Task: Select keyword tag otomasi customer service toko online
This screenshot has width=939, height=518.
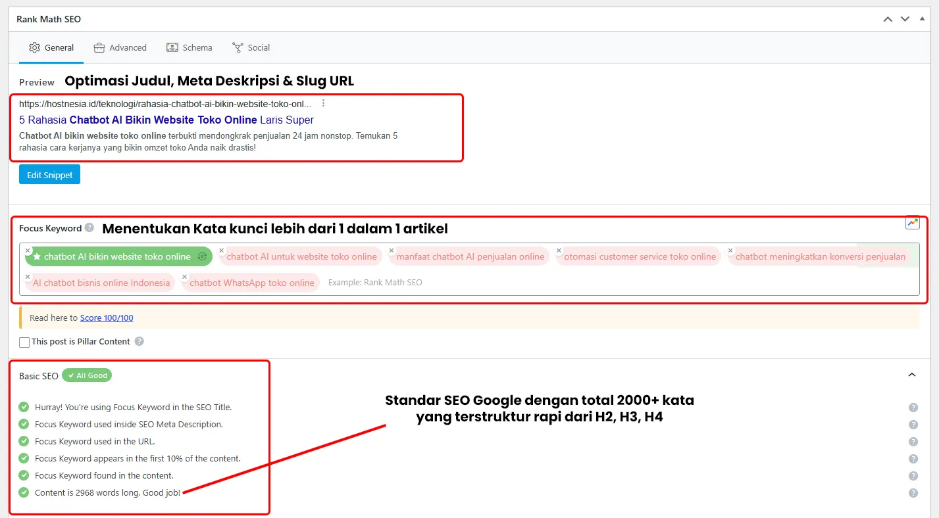Action: tap(640, 257)
